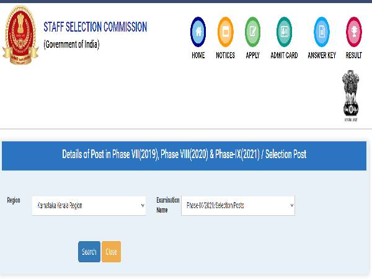The height and width of the screenshot is (279, 372).
Task: Open the Result icon
Action: [x=353, y=32]
